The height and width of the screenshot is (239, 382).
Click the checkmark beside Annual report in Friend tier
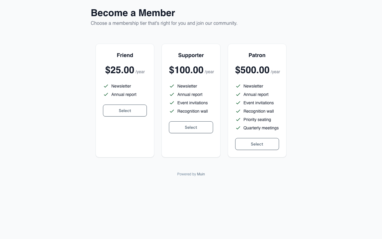point(106,94)
